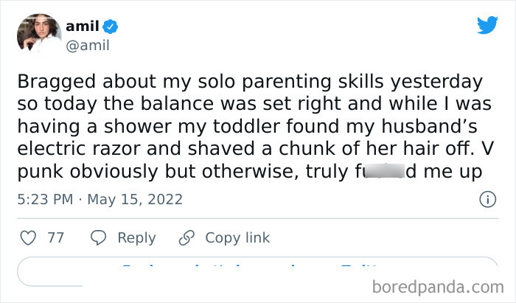Open amil's profile picture
Image resolution: width=516 pixels, height=303 pixels.
(x=38, y=34)
